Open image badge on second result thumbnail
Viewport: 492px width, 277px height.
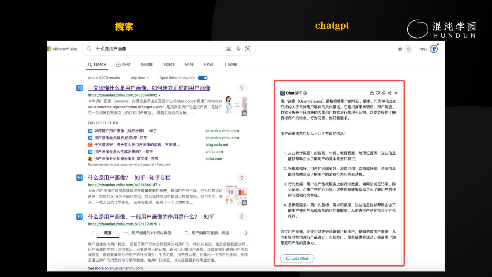coord(244,203)
